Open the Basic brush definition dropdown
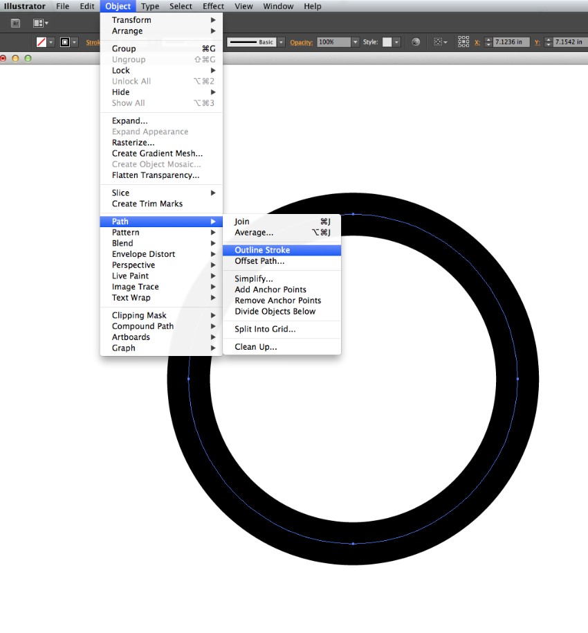Screen dimensions: 588x633 (282, 42)
